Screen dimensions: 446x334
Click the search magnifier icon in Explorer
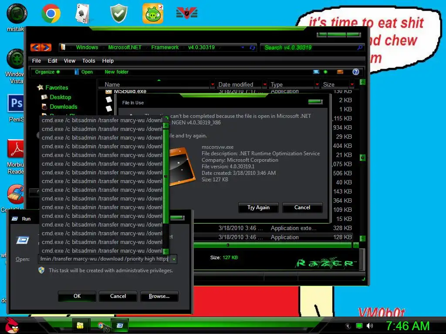point(360,47)
